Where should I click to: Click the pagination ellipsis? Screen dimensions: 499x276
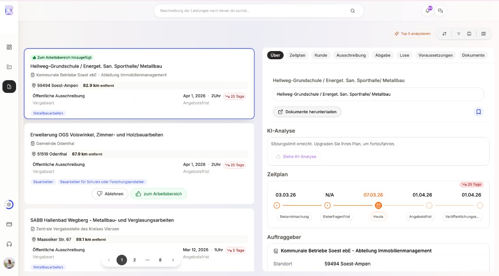click(147, 260)
